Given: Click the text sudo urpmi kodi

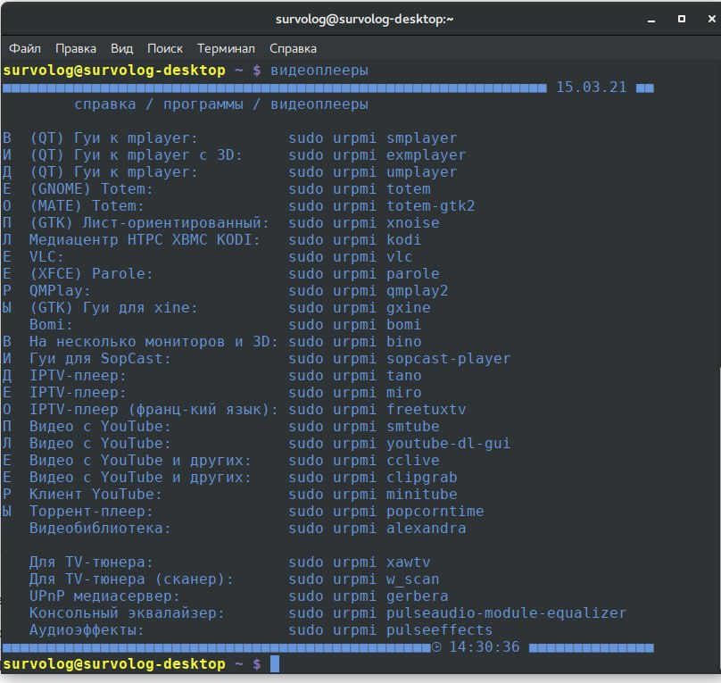Looking at the screenshot, I should click(x=354, y=240).
